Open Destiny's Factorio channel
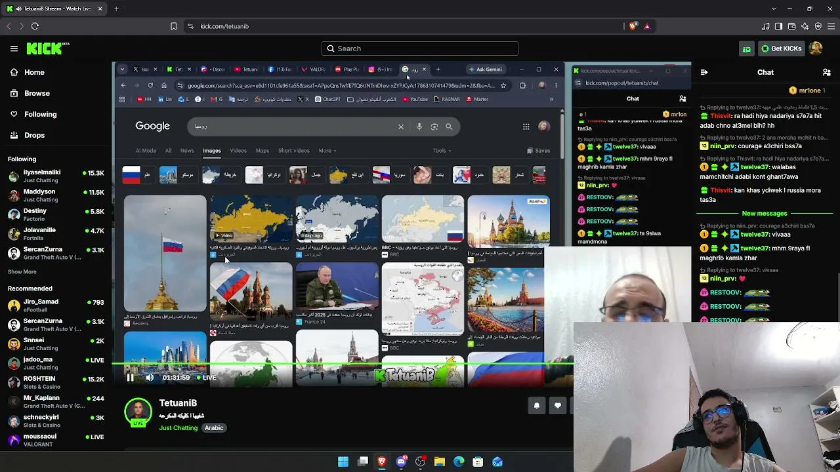The width and height of the screenshot is (840, 472). (x=56, y=214)
